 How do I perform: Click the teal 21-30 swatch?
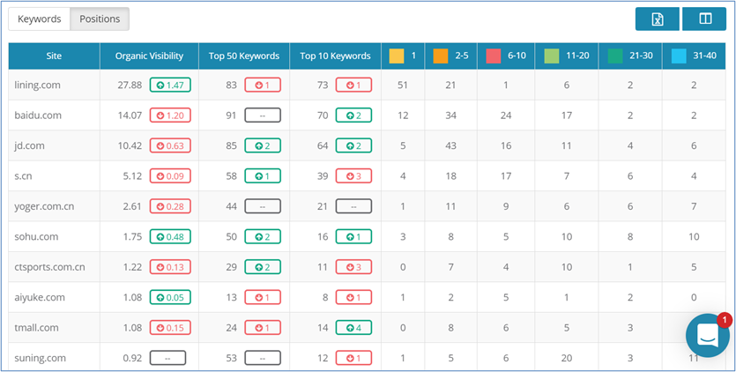point(615,56)
